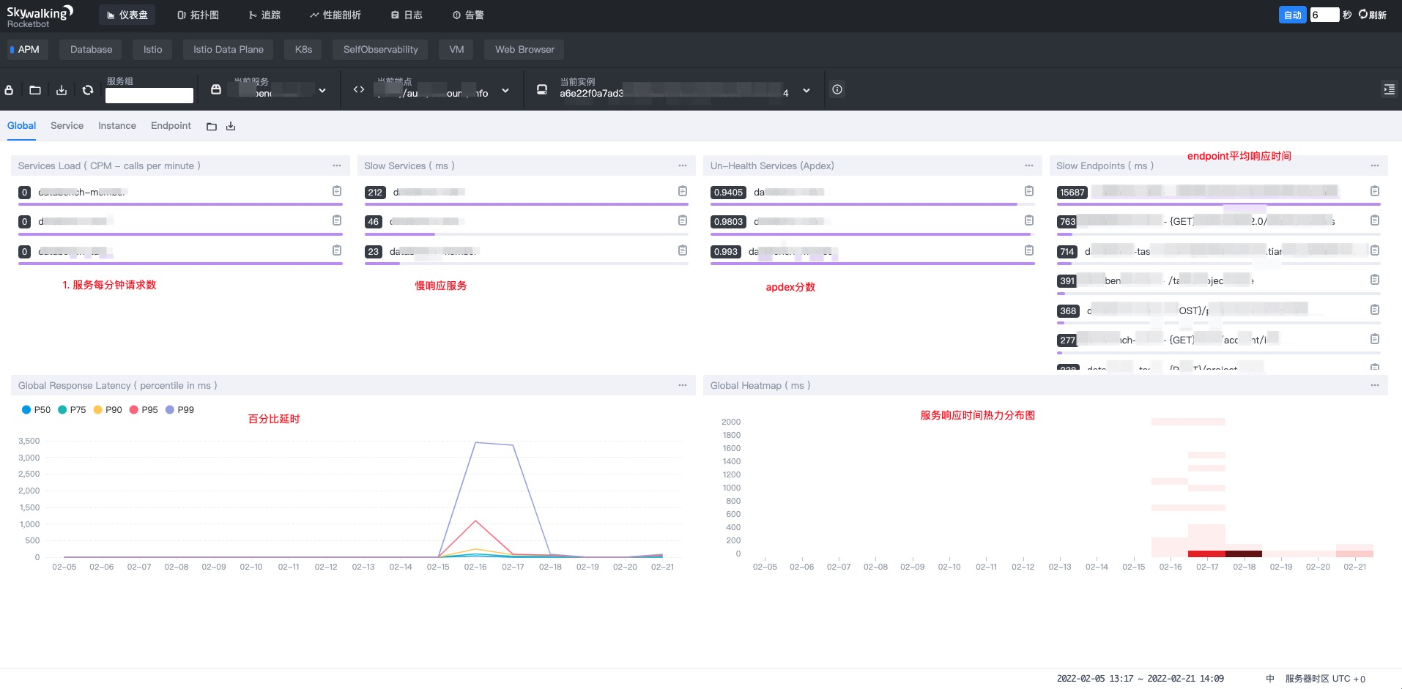1402x689 pixels.
Task: Copy first Services Load service name
Action: pos(337,191)
